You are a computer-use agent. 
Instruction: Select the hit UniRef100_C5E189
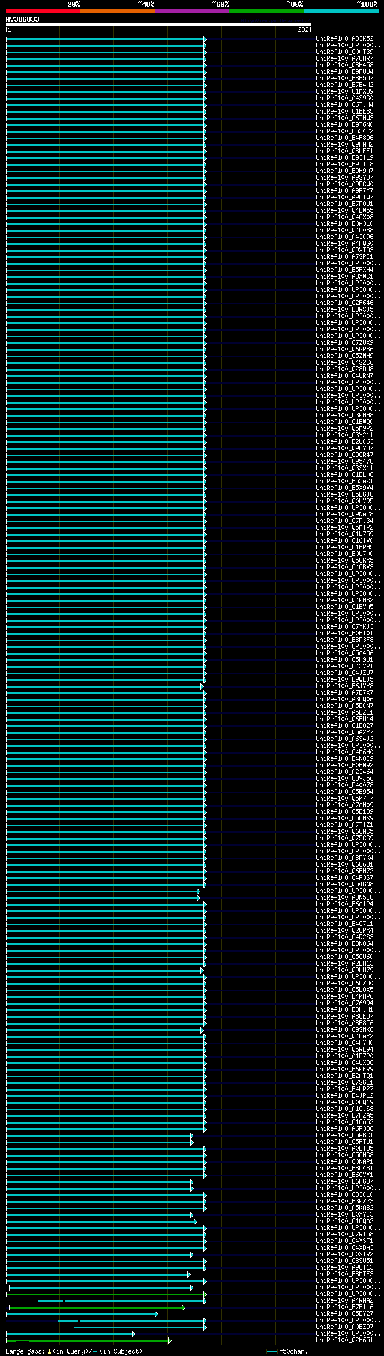pos(344,812)
